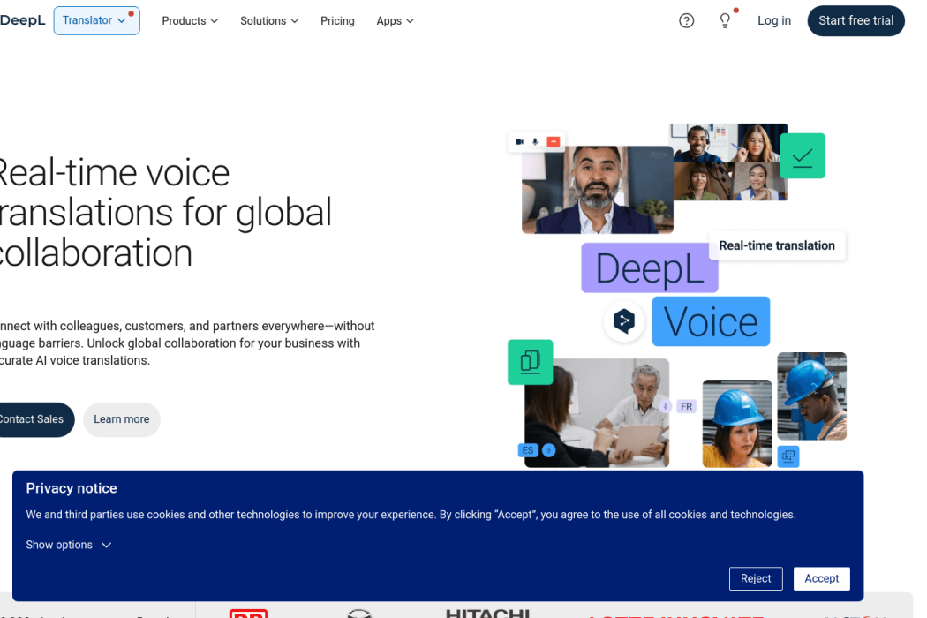Expand the Solutions menu
Image resolution: width=927 pixels, height=618 pixels.
269,20
